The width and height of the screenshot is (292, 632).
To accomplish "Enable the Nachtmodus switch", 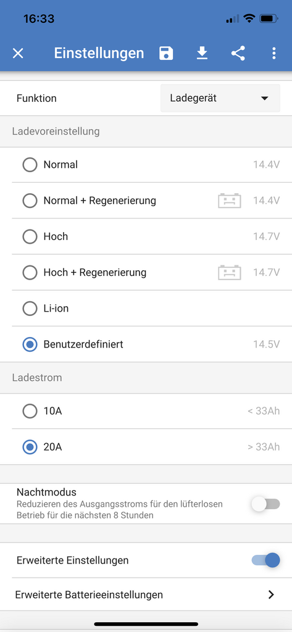I will [266, 504].
